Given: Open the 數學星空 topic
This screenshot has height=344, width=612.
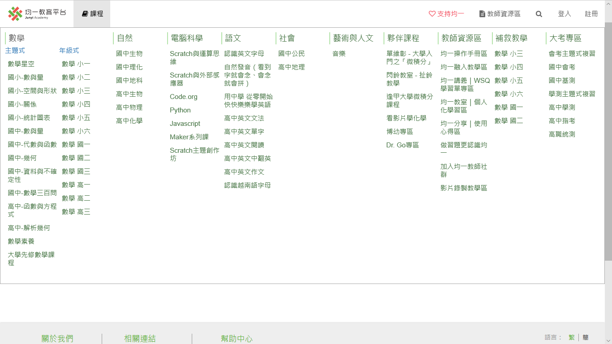Looking at the screenshot, I should click(22, 64).
